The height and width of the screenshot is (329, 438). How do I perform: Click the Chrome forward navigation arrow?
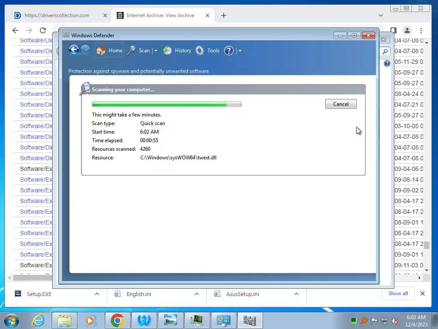29,30
